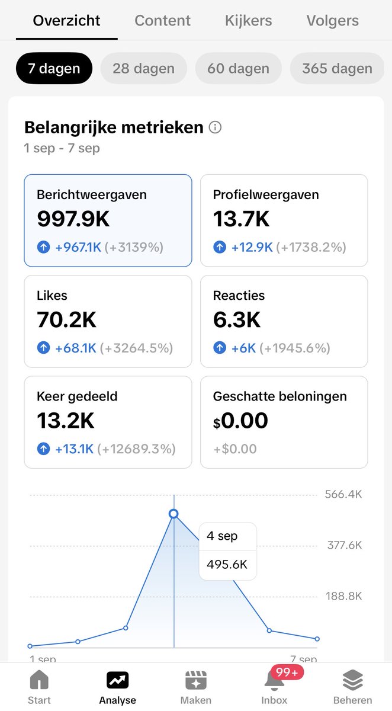Click the highlighted 4 sep chart point
392x711 pixels.
(x=173, y=514)
